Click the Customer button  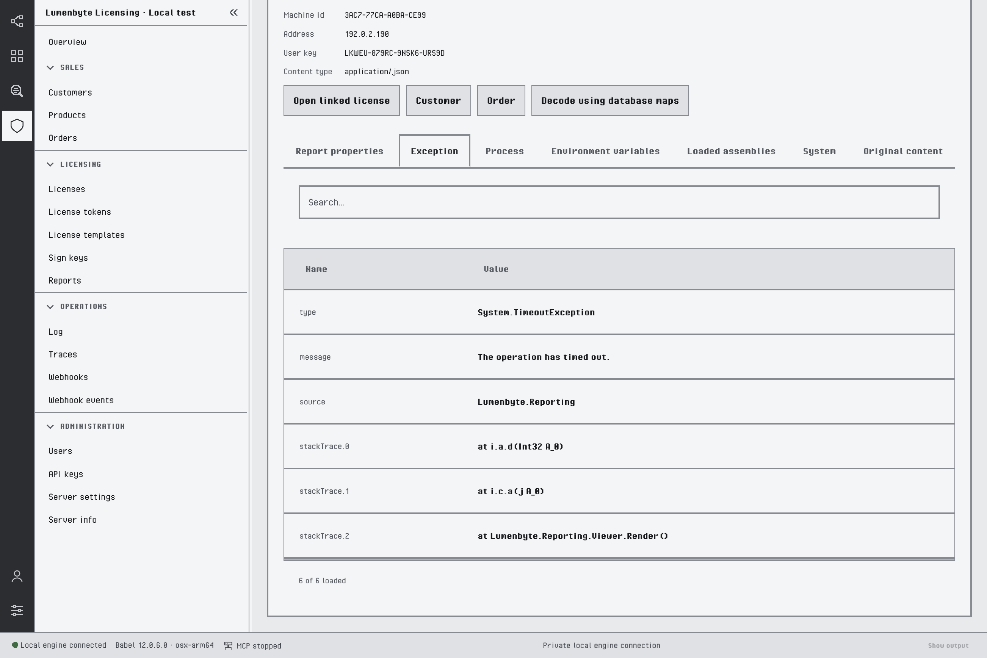pyautogui.click(x=438, y=101)
